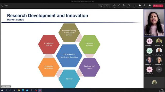Image resolution: width=165 pixels, height=92 pixels.
Task: Click the 'Decommissioning of coal power stations' hexagon
Action: [x=69, y=33]
